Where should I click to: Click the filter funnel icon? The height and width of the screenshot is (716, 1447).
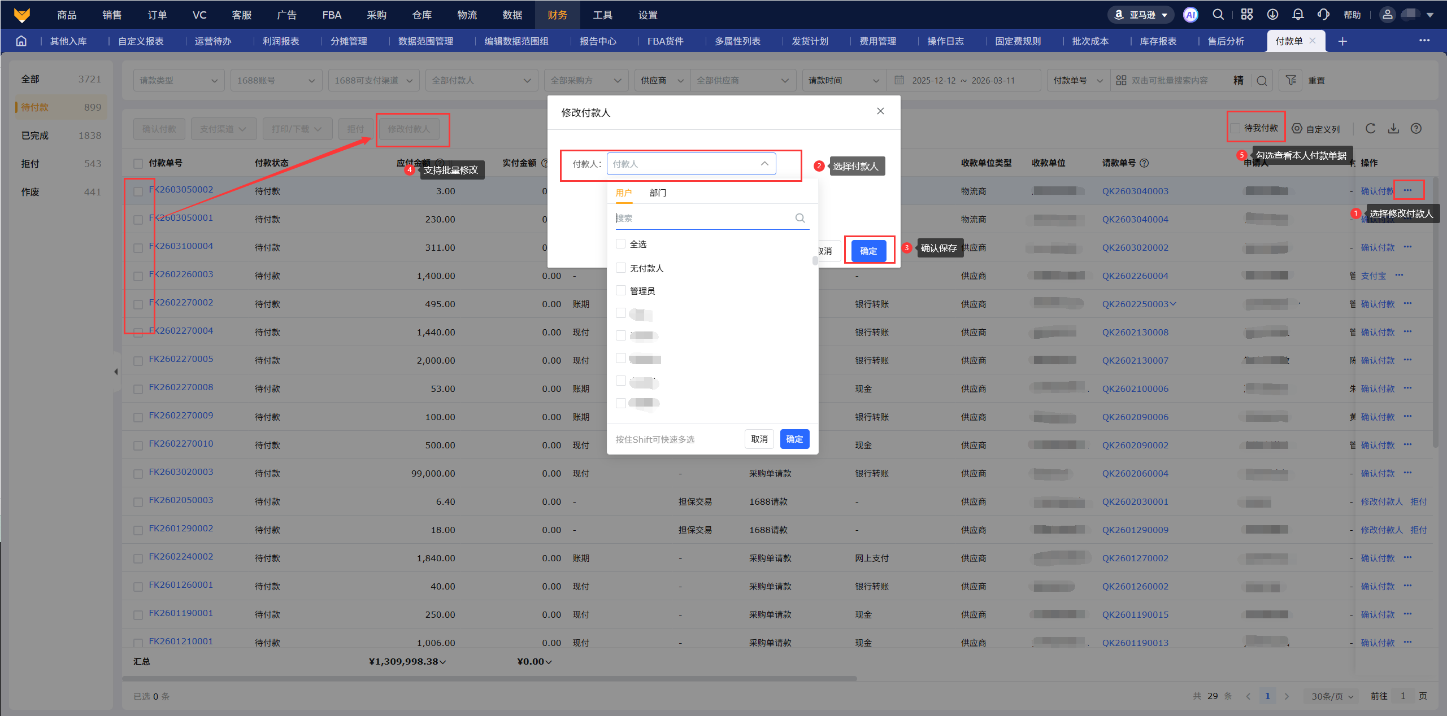click(1290, 81)
